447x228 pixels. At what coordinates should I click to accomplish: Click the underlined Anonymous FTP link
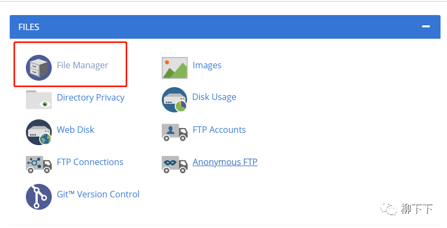[x=225, y=162]
